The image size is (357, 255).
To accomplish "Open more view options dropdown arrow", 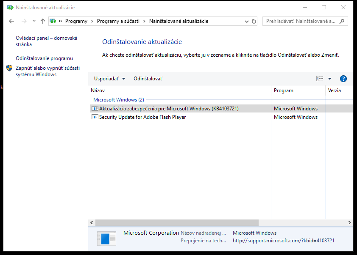I will click(x=329, y=79).
